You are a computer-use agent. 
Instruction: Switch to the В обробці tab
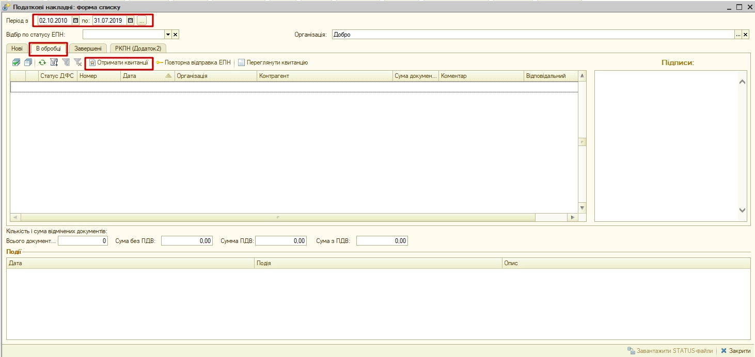(x=48, y=48)
